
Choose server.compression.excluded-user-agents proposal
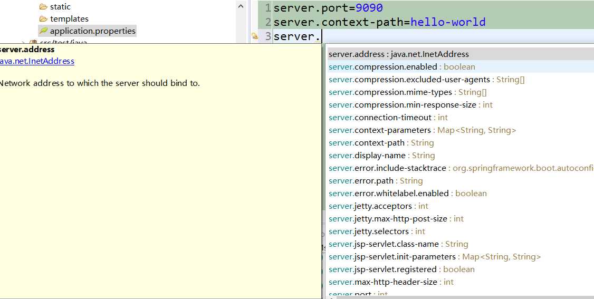(x=461, y=80)
